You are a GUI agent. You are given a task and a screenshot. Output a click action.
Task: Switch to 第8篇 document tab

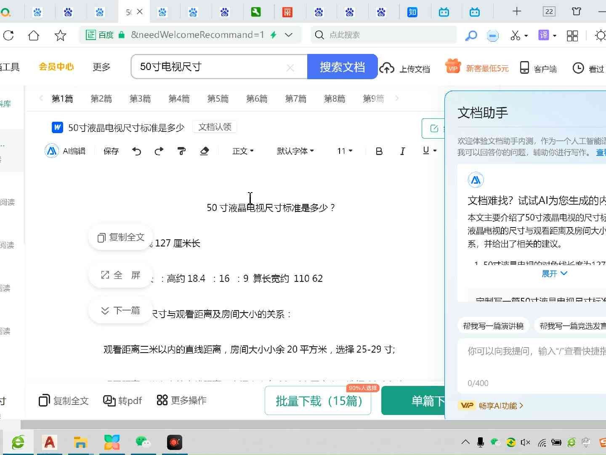point(335,99)
